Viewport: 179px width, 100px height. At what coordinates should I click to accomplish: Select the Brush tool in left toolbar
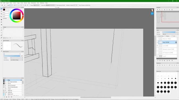pos(1,9)
